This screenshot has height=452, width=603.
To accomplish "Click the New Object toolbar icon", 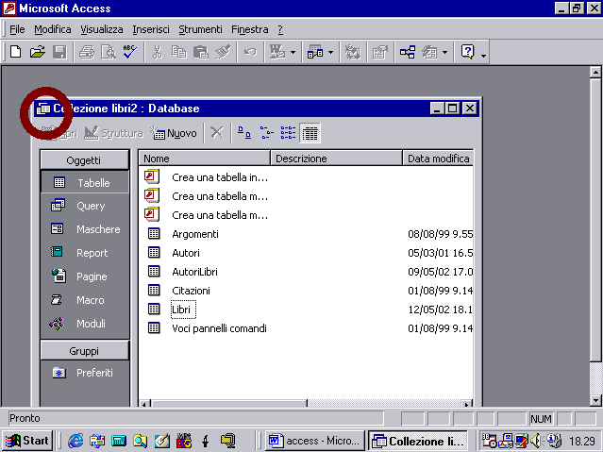I will click(429, 52).
